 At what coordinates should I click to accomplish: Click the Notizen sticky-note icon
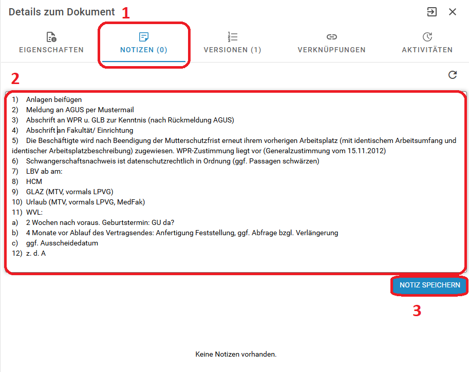coord(144,37)
